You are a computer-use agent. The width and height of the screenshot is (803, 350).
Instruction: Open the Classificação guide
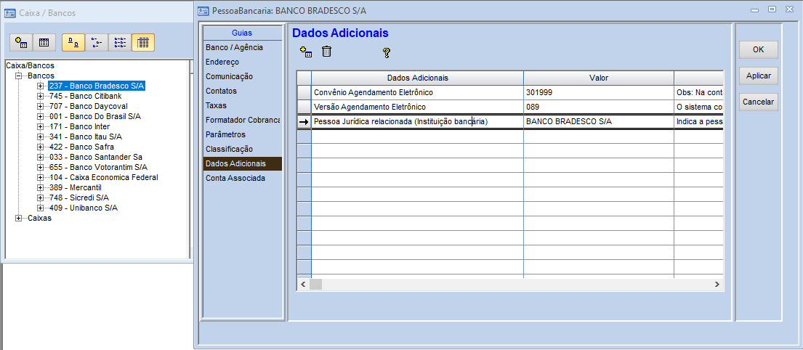click(x=242, y=150)
